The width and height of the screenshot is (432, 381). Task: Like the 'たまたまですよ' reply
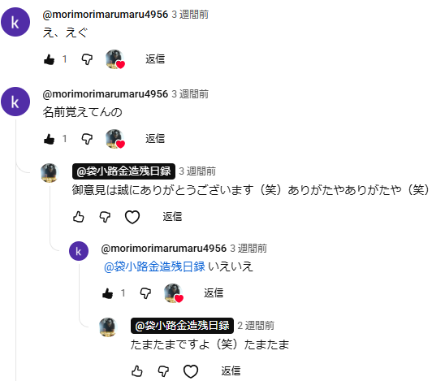(x=137, y=371)
